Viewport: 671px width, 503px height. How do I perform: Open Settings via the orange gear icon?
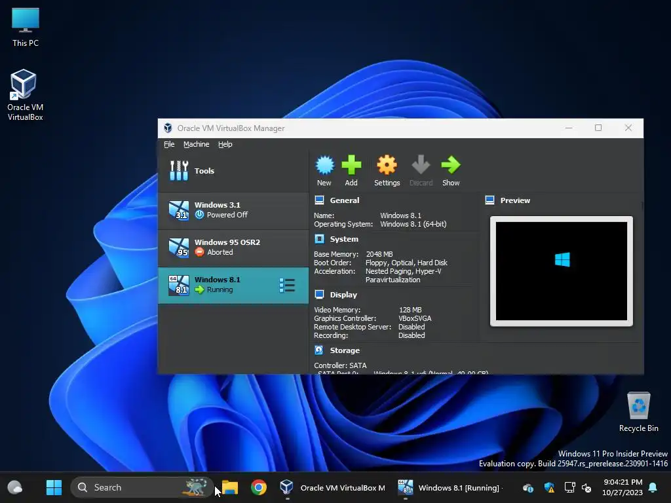coord(387,165)
